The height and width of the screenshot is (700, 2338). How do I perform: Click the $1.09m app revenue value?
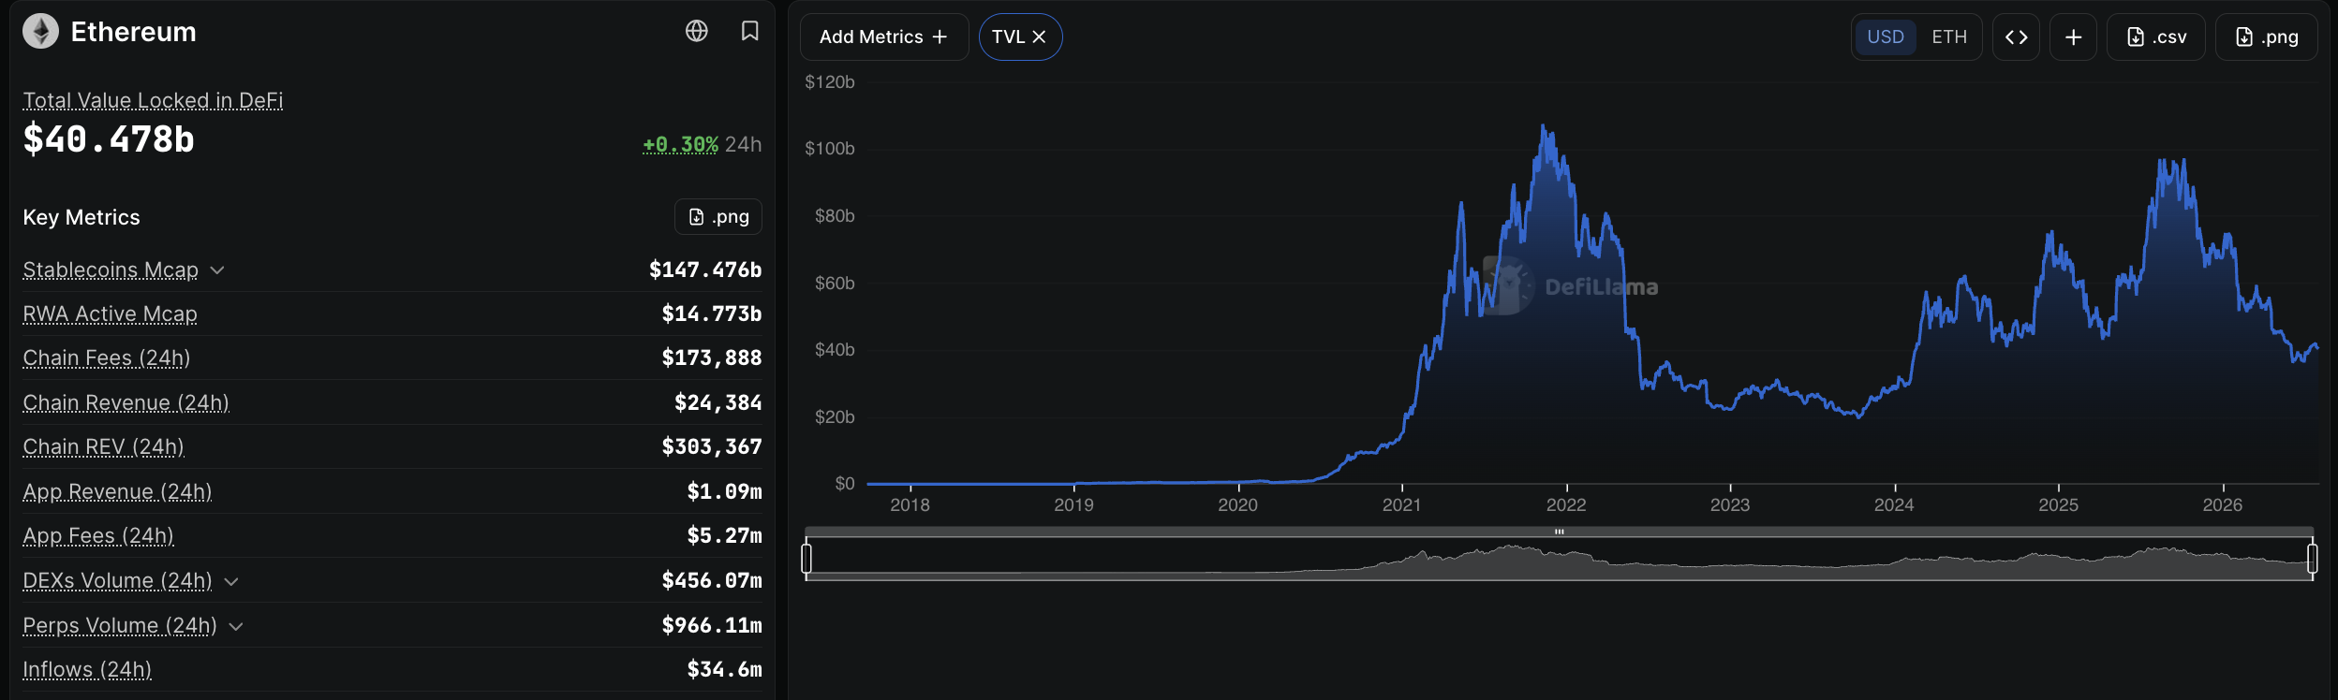(x=725, y=491)
